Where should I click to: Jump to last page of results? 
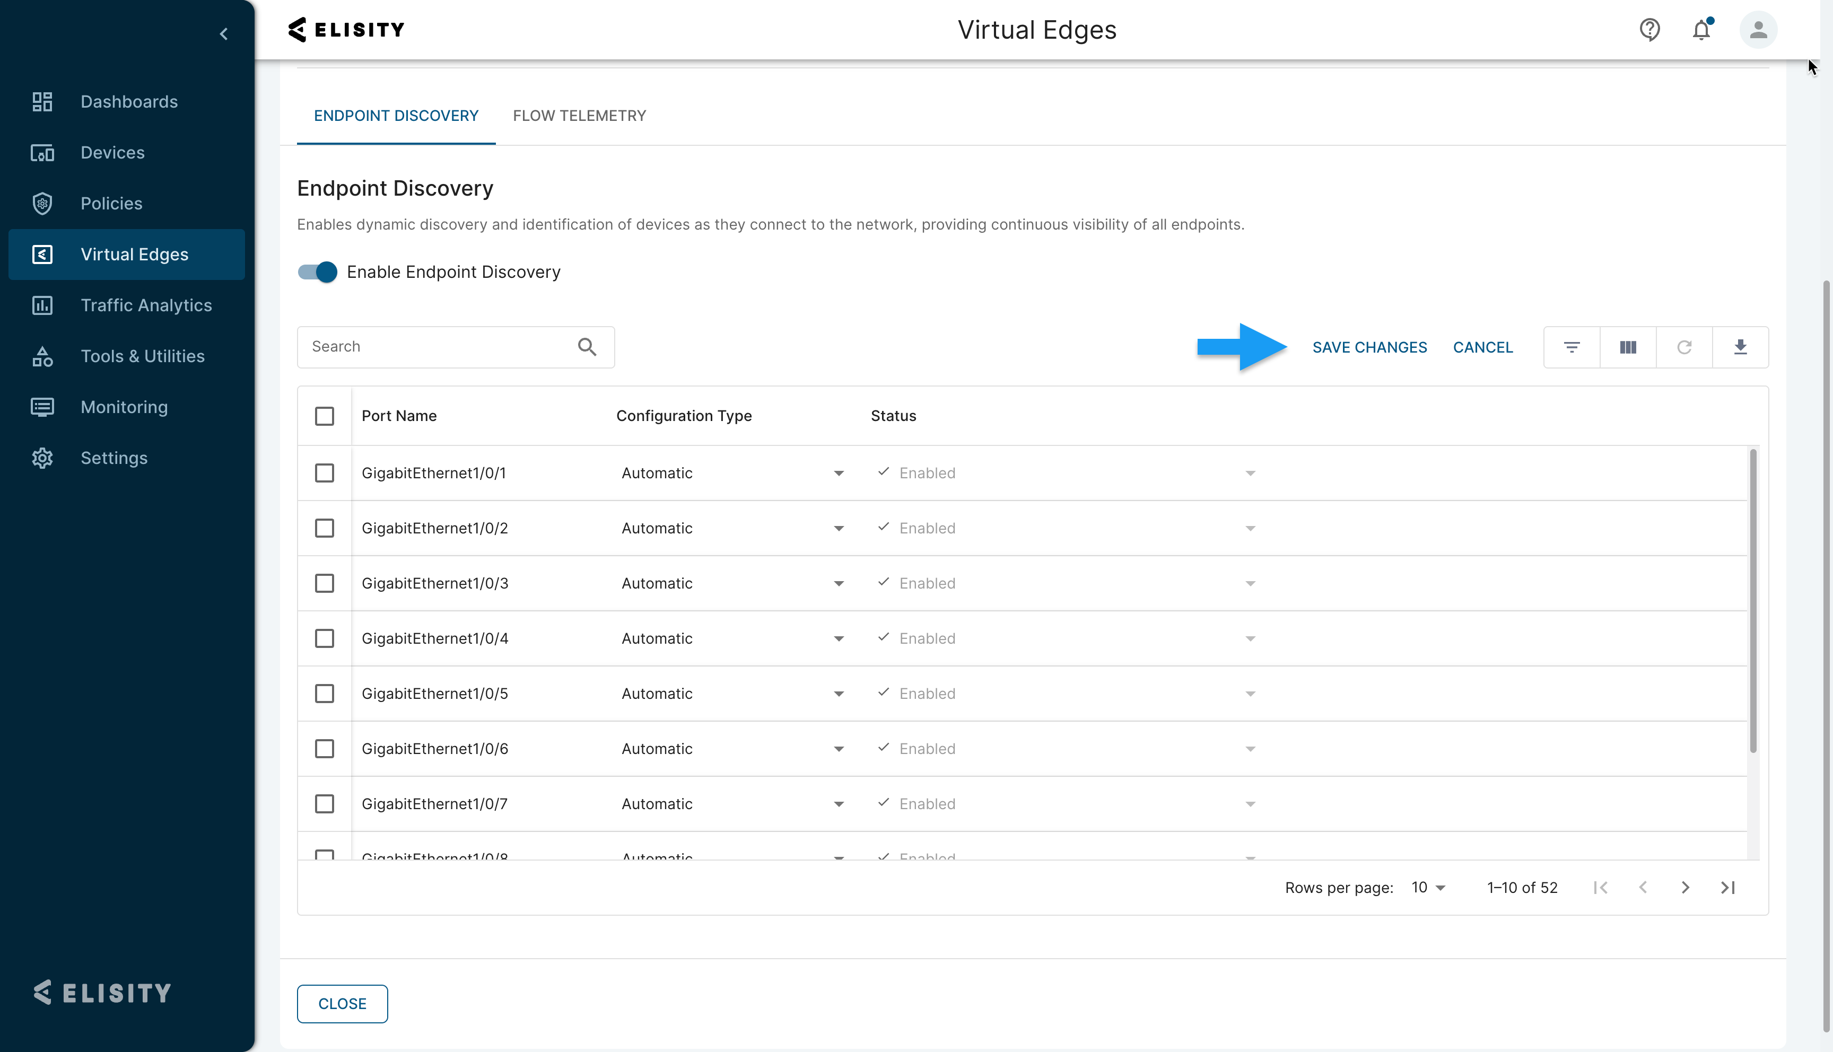(x=1728, y=887)
